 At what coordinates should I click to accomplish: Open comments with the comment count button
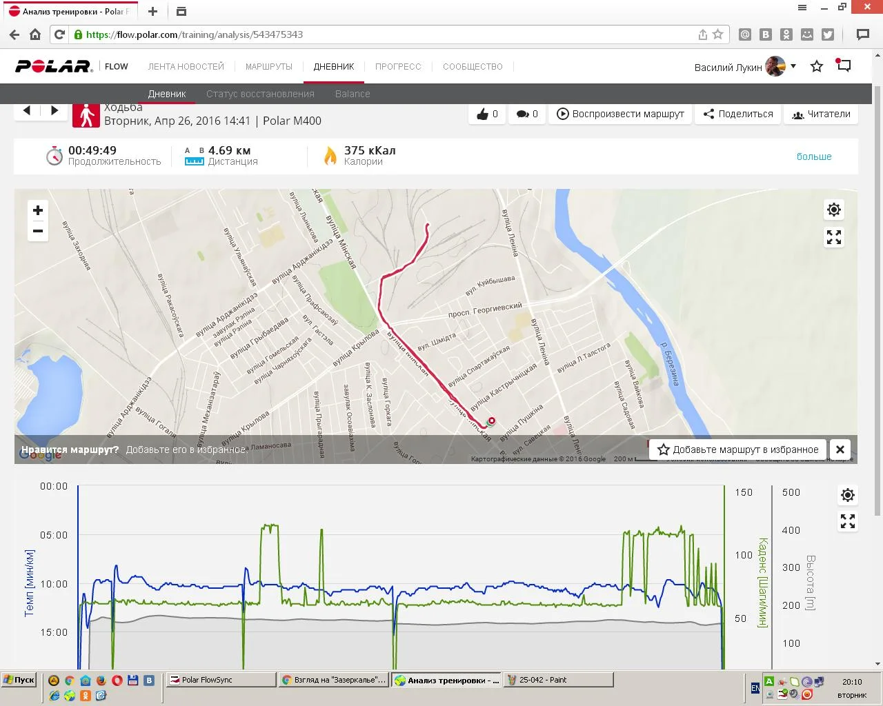[x=527, y=114]
